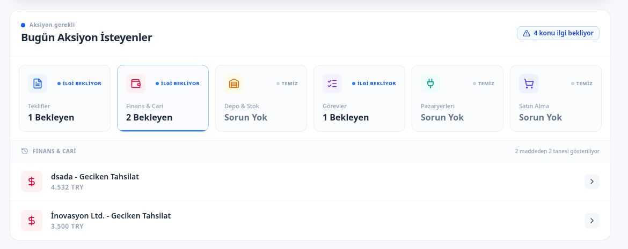This screenshot has height=249, width=628.
Task: Select the Görevler 1 Bekleyen card
Action: click(x=359, y=99)
